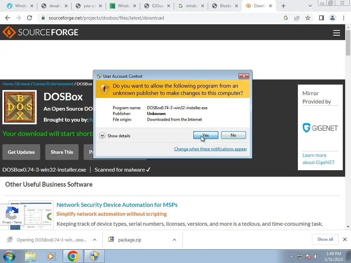Open Chrome's three-dot menu
Image resolution: width=351 pixels, height=263 pixels.
pyautogui.click(x=343, y=18)
